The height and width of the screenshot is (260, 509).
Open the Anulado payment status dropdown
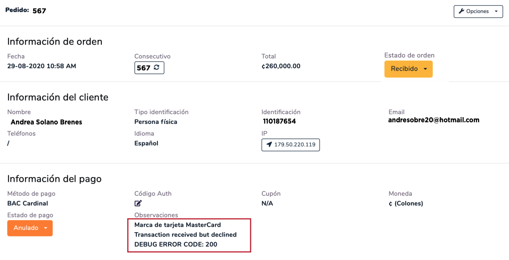45,228
